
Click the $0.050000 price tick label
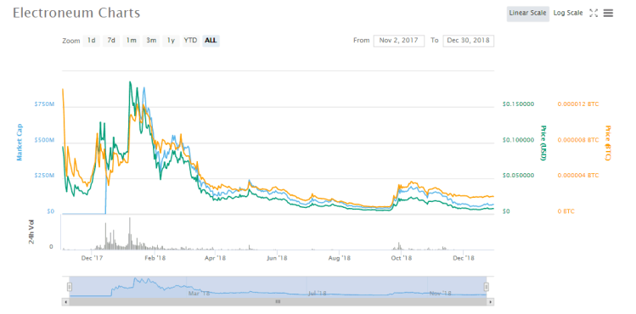[518, 176]
